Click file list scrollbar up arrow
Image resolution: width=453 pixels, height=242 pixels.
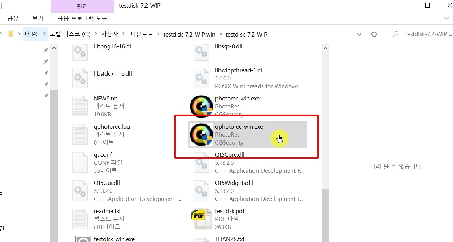tap(325, 48)
